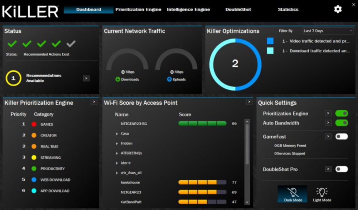Click the download speed gauge

127,59
